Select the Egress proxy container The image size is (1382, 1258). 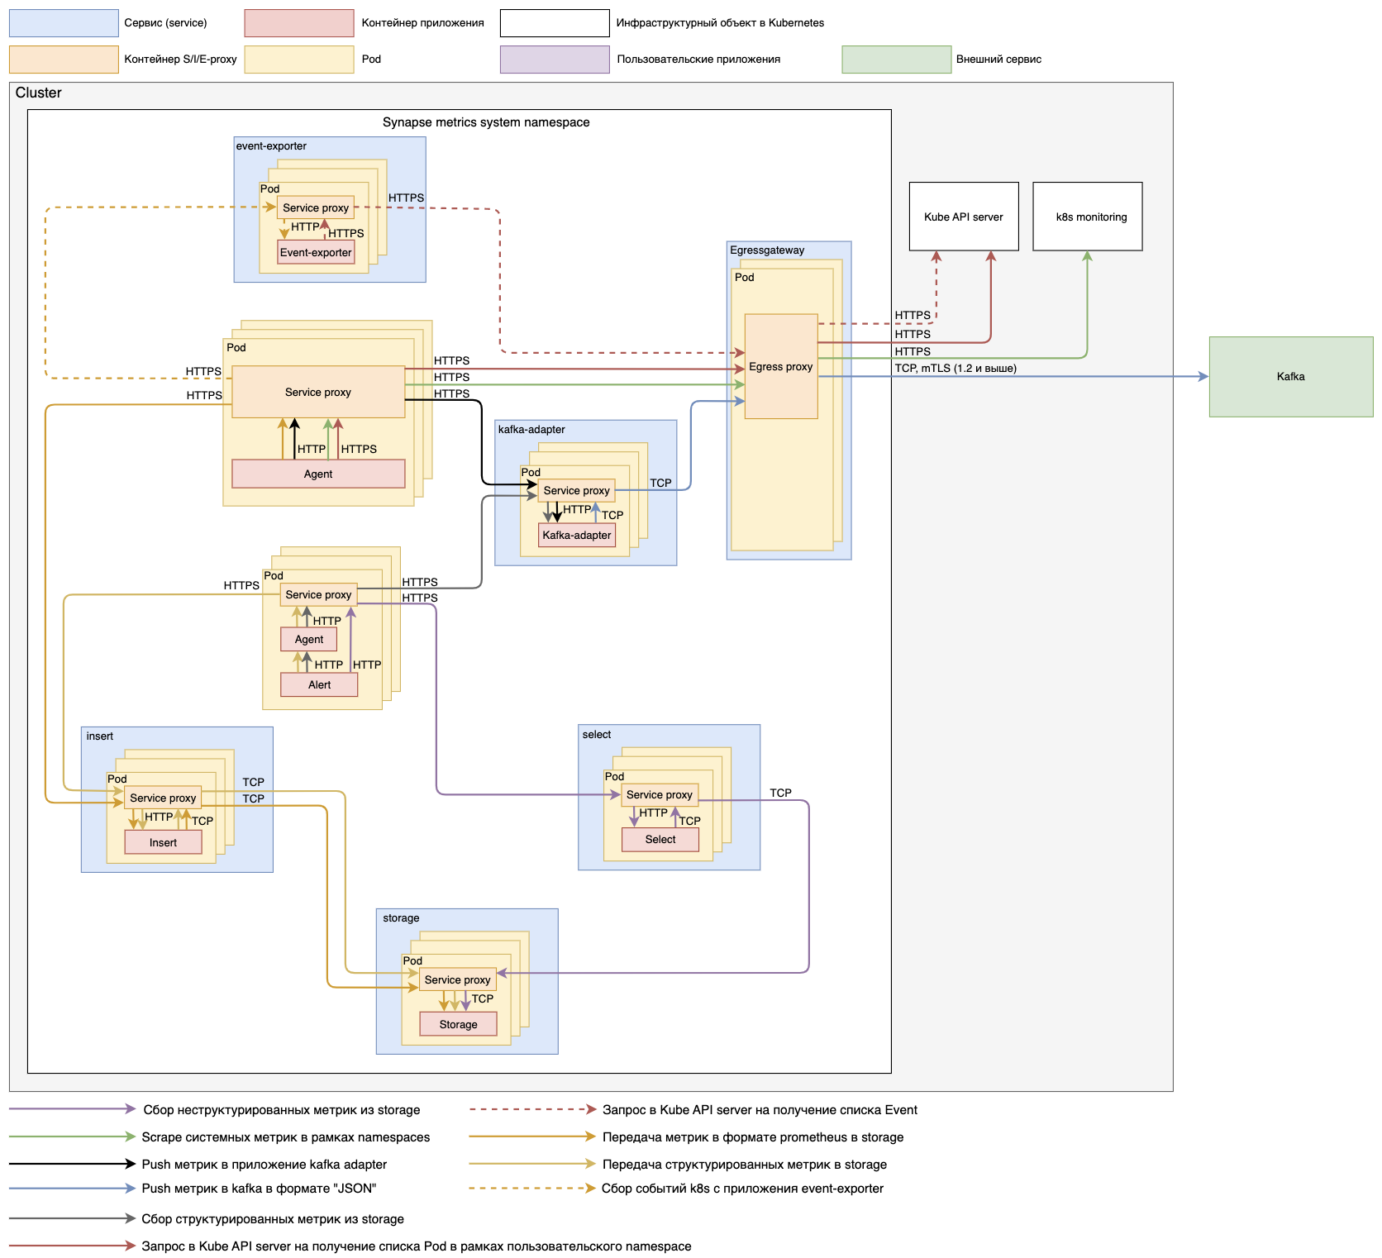point(780,366)
